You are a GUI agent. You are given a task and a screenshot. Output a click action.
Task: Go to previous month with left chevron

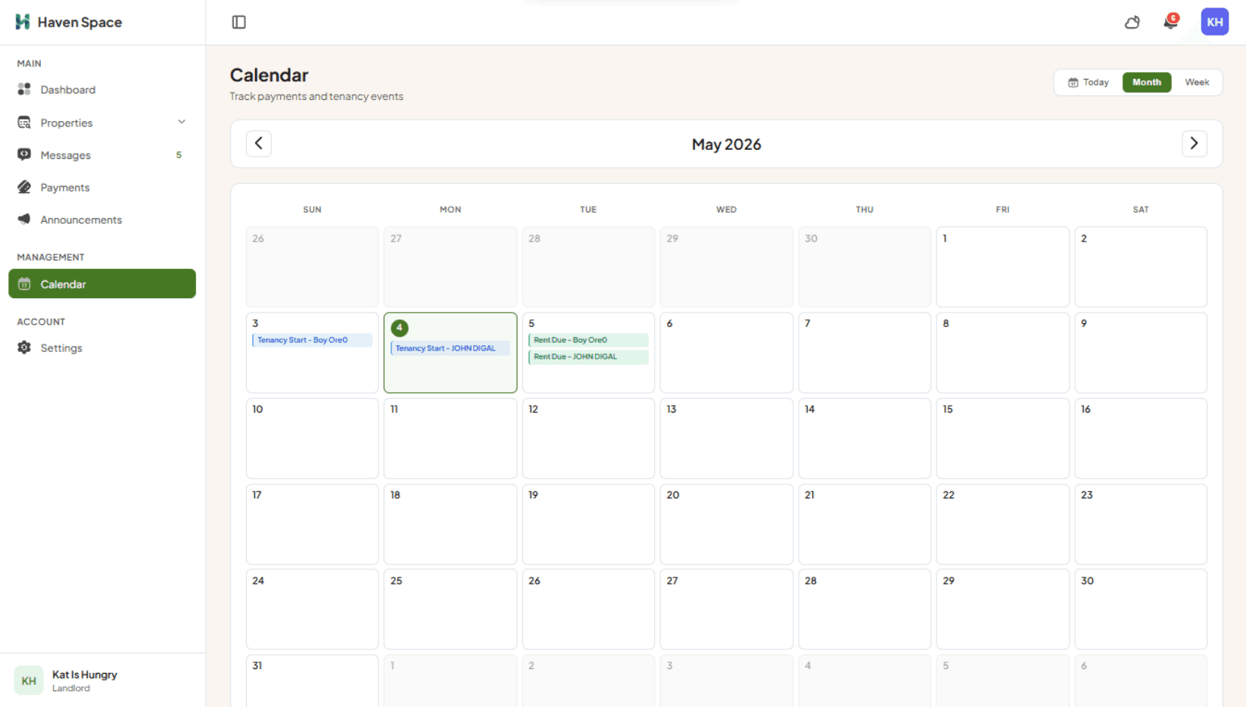point(259,143)
